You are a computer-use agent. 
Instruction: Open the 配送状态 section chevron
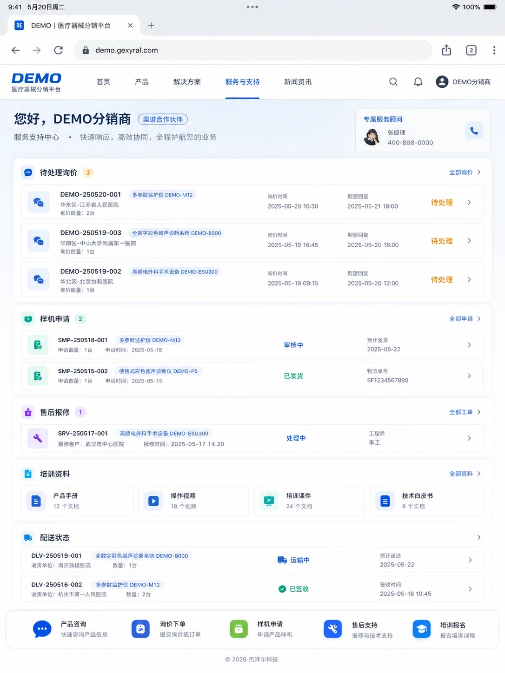coord(479,537)
